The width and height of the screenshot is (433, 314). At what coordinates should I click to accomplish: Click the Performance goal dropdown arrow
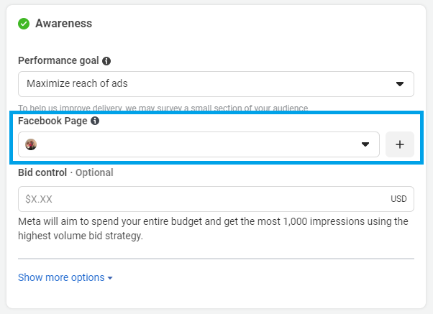[x=400, y=84]
